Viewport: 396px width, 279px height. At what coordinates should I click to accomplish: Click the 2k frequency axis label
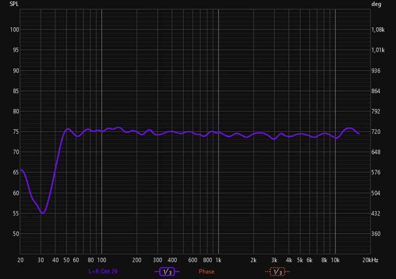(253, 260)
